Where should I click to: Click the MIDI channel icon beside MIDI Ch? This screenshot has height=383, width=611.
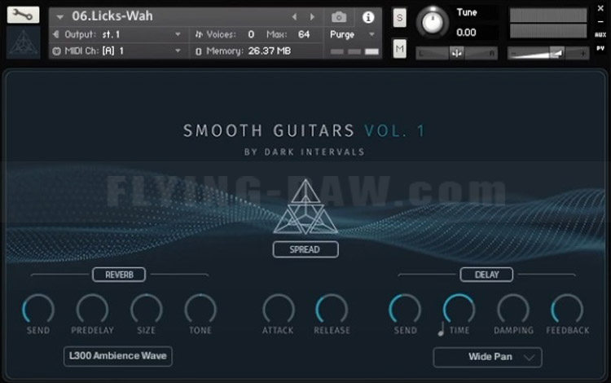56,51
